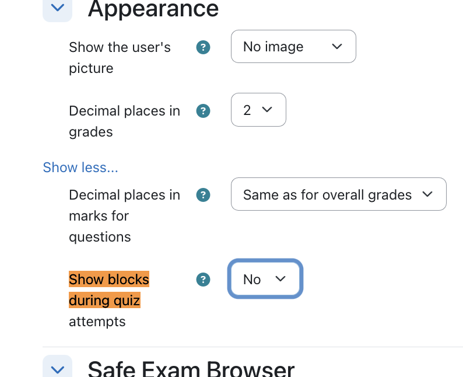Click the arrow inside Same as for overall grades dropdown
The width and height of the screenshot is (463, 377).
[x=427, y=194]
